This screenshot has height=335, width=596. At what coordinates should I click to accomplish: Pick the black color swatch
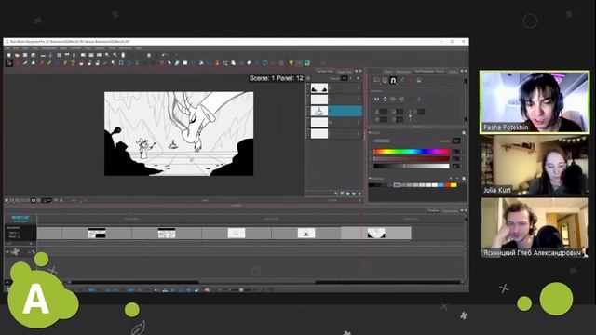(x=372, y=185)
